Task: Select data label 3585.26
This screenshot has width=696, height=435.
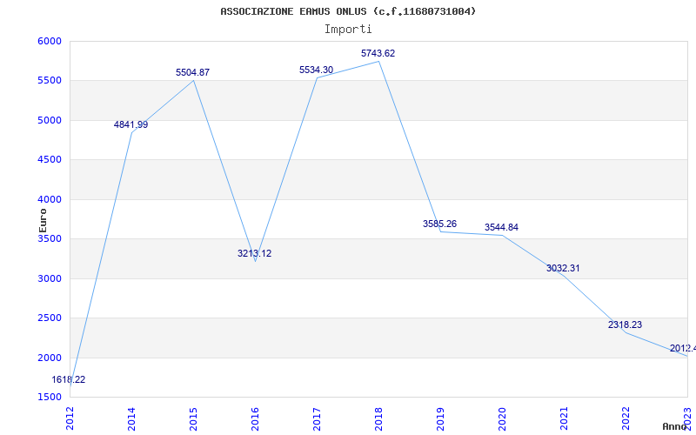Action: point(439,224)
